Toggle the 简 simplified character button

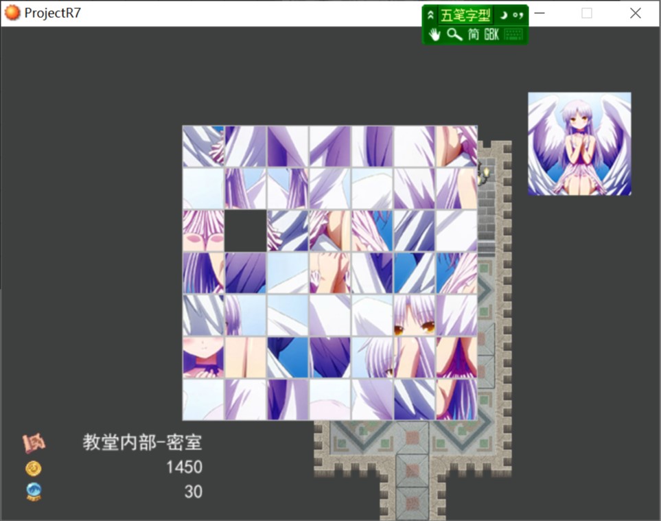pos(474,34)
